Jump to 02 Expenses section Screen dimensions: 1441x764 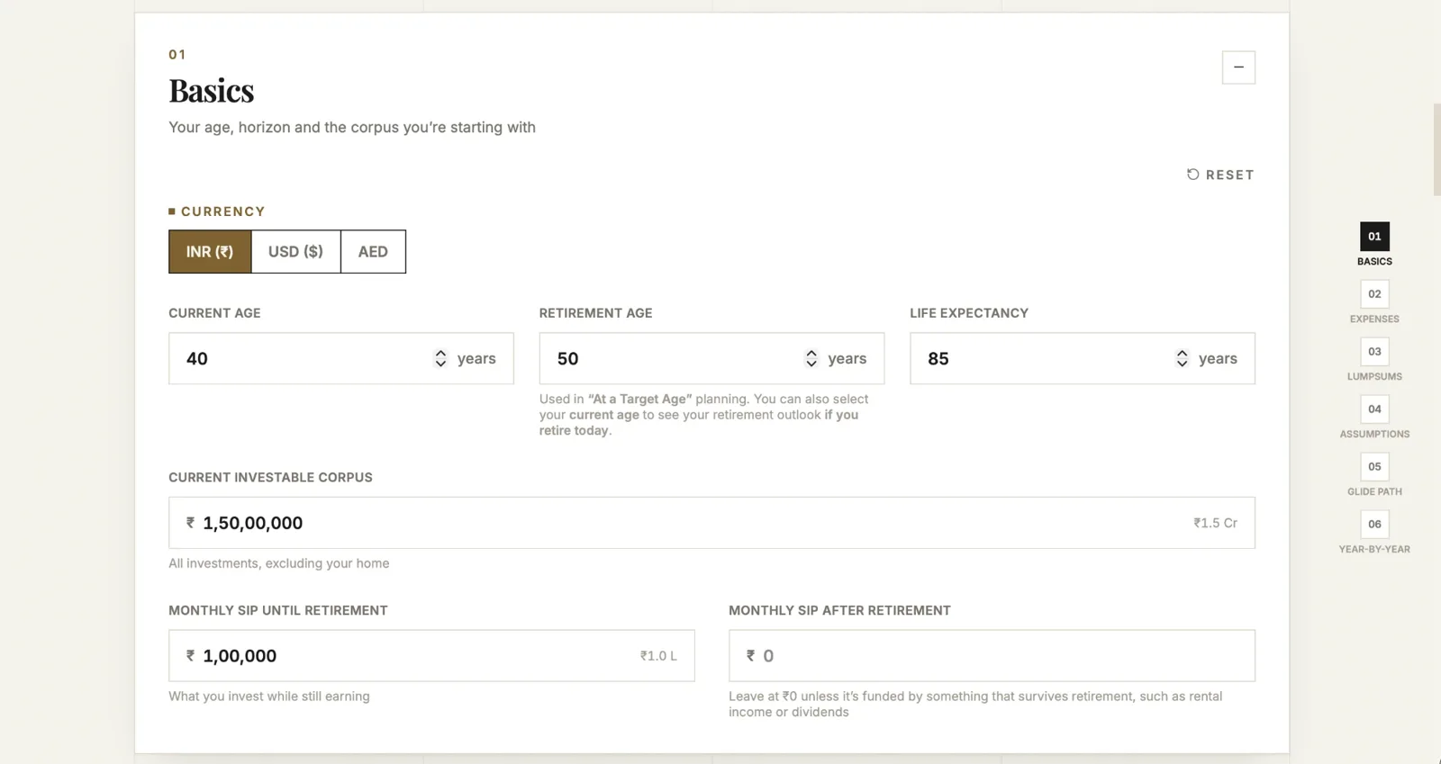coord(1374,302)
